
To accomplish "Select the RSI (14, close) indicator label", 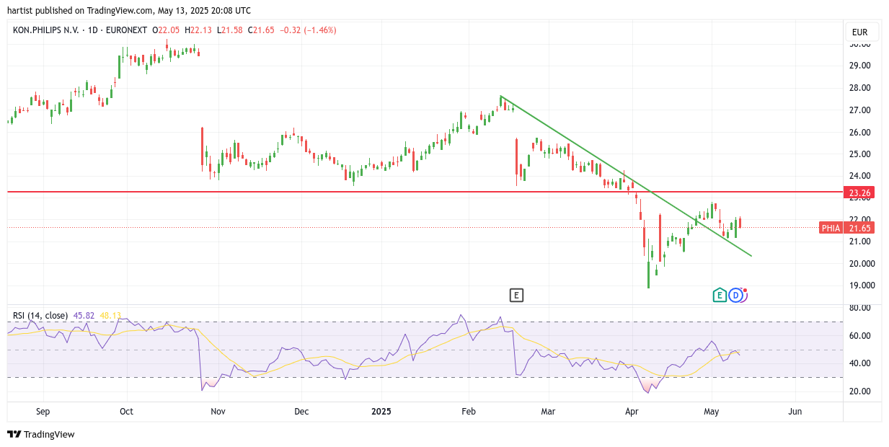I will click(40, 316).
